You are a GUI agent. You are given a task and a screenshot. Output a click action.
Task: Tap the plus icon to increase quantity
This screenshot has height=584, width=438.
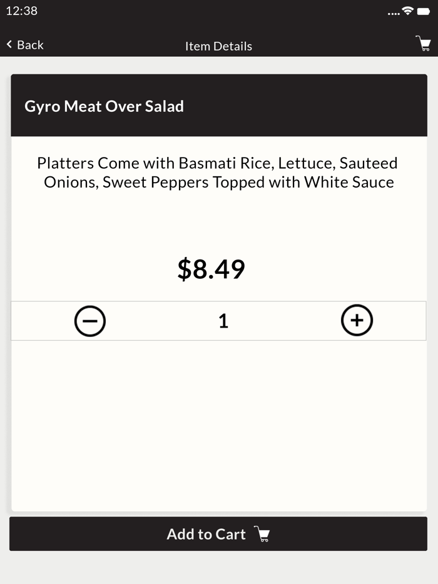tap(357, 320)
